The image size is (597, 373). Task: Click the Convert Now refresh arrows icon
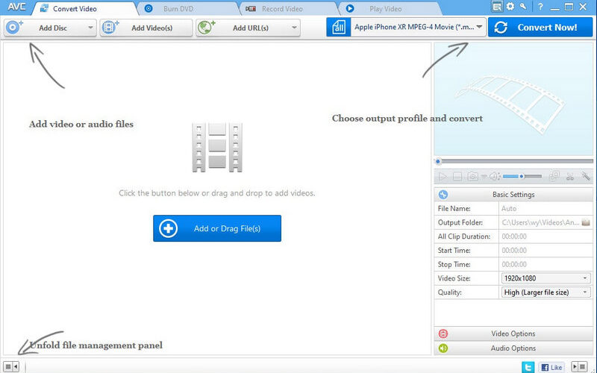(x=501, y=28)
